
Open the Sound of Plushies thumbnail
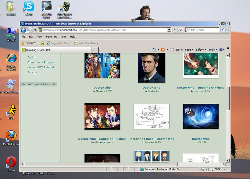tap(102, 116)
